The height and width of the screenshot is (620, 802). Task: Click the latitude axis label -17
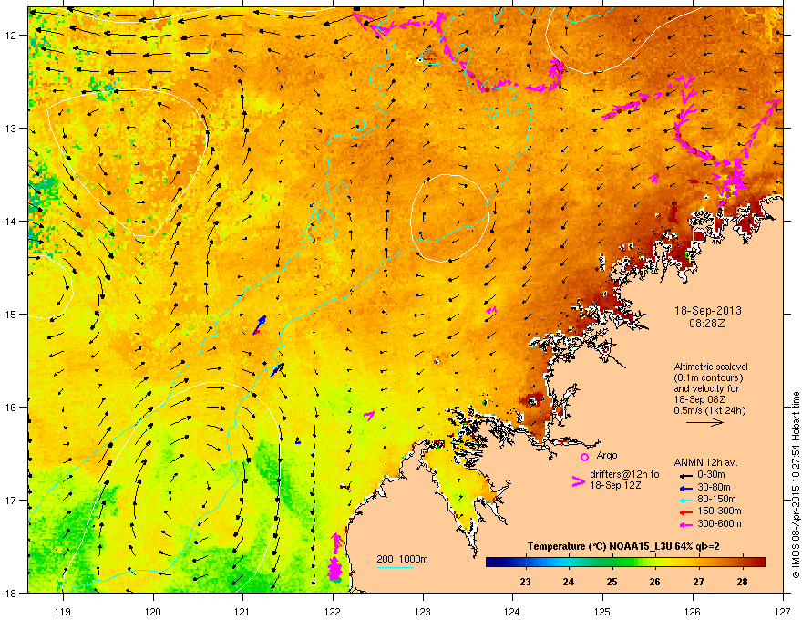coord(8,500)
